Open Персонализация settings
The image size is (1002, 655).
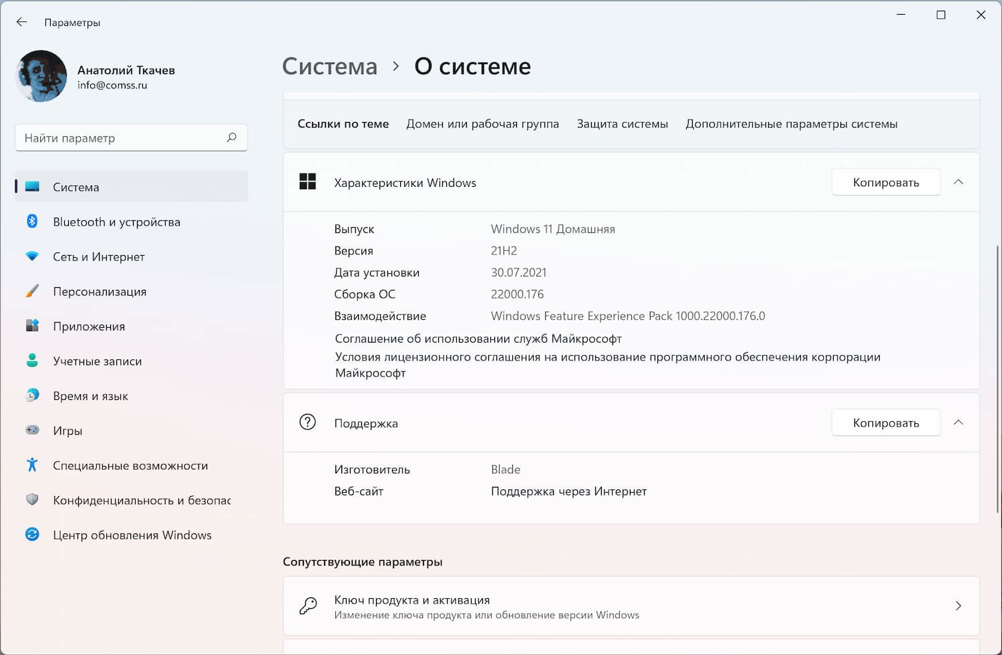[99, 291]
